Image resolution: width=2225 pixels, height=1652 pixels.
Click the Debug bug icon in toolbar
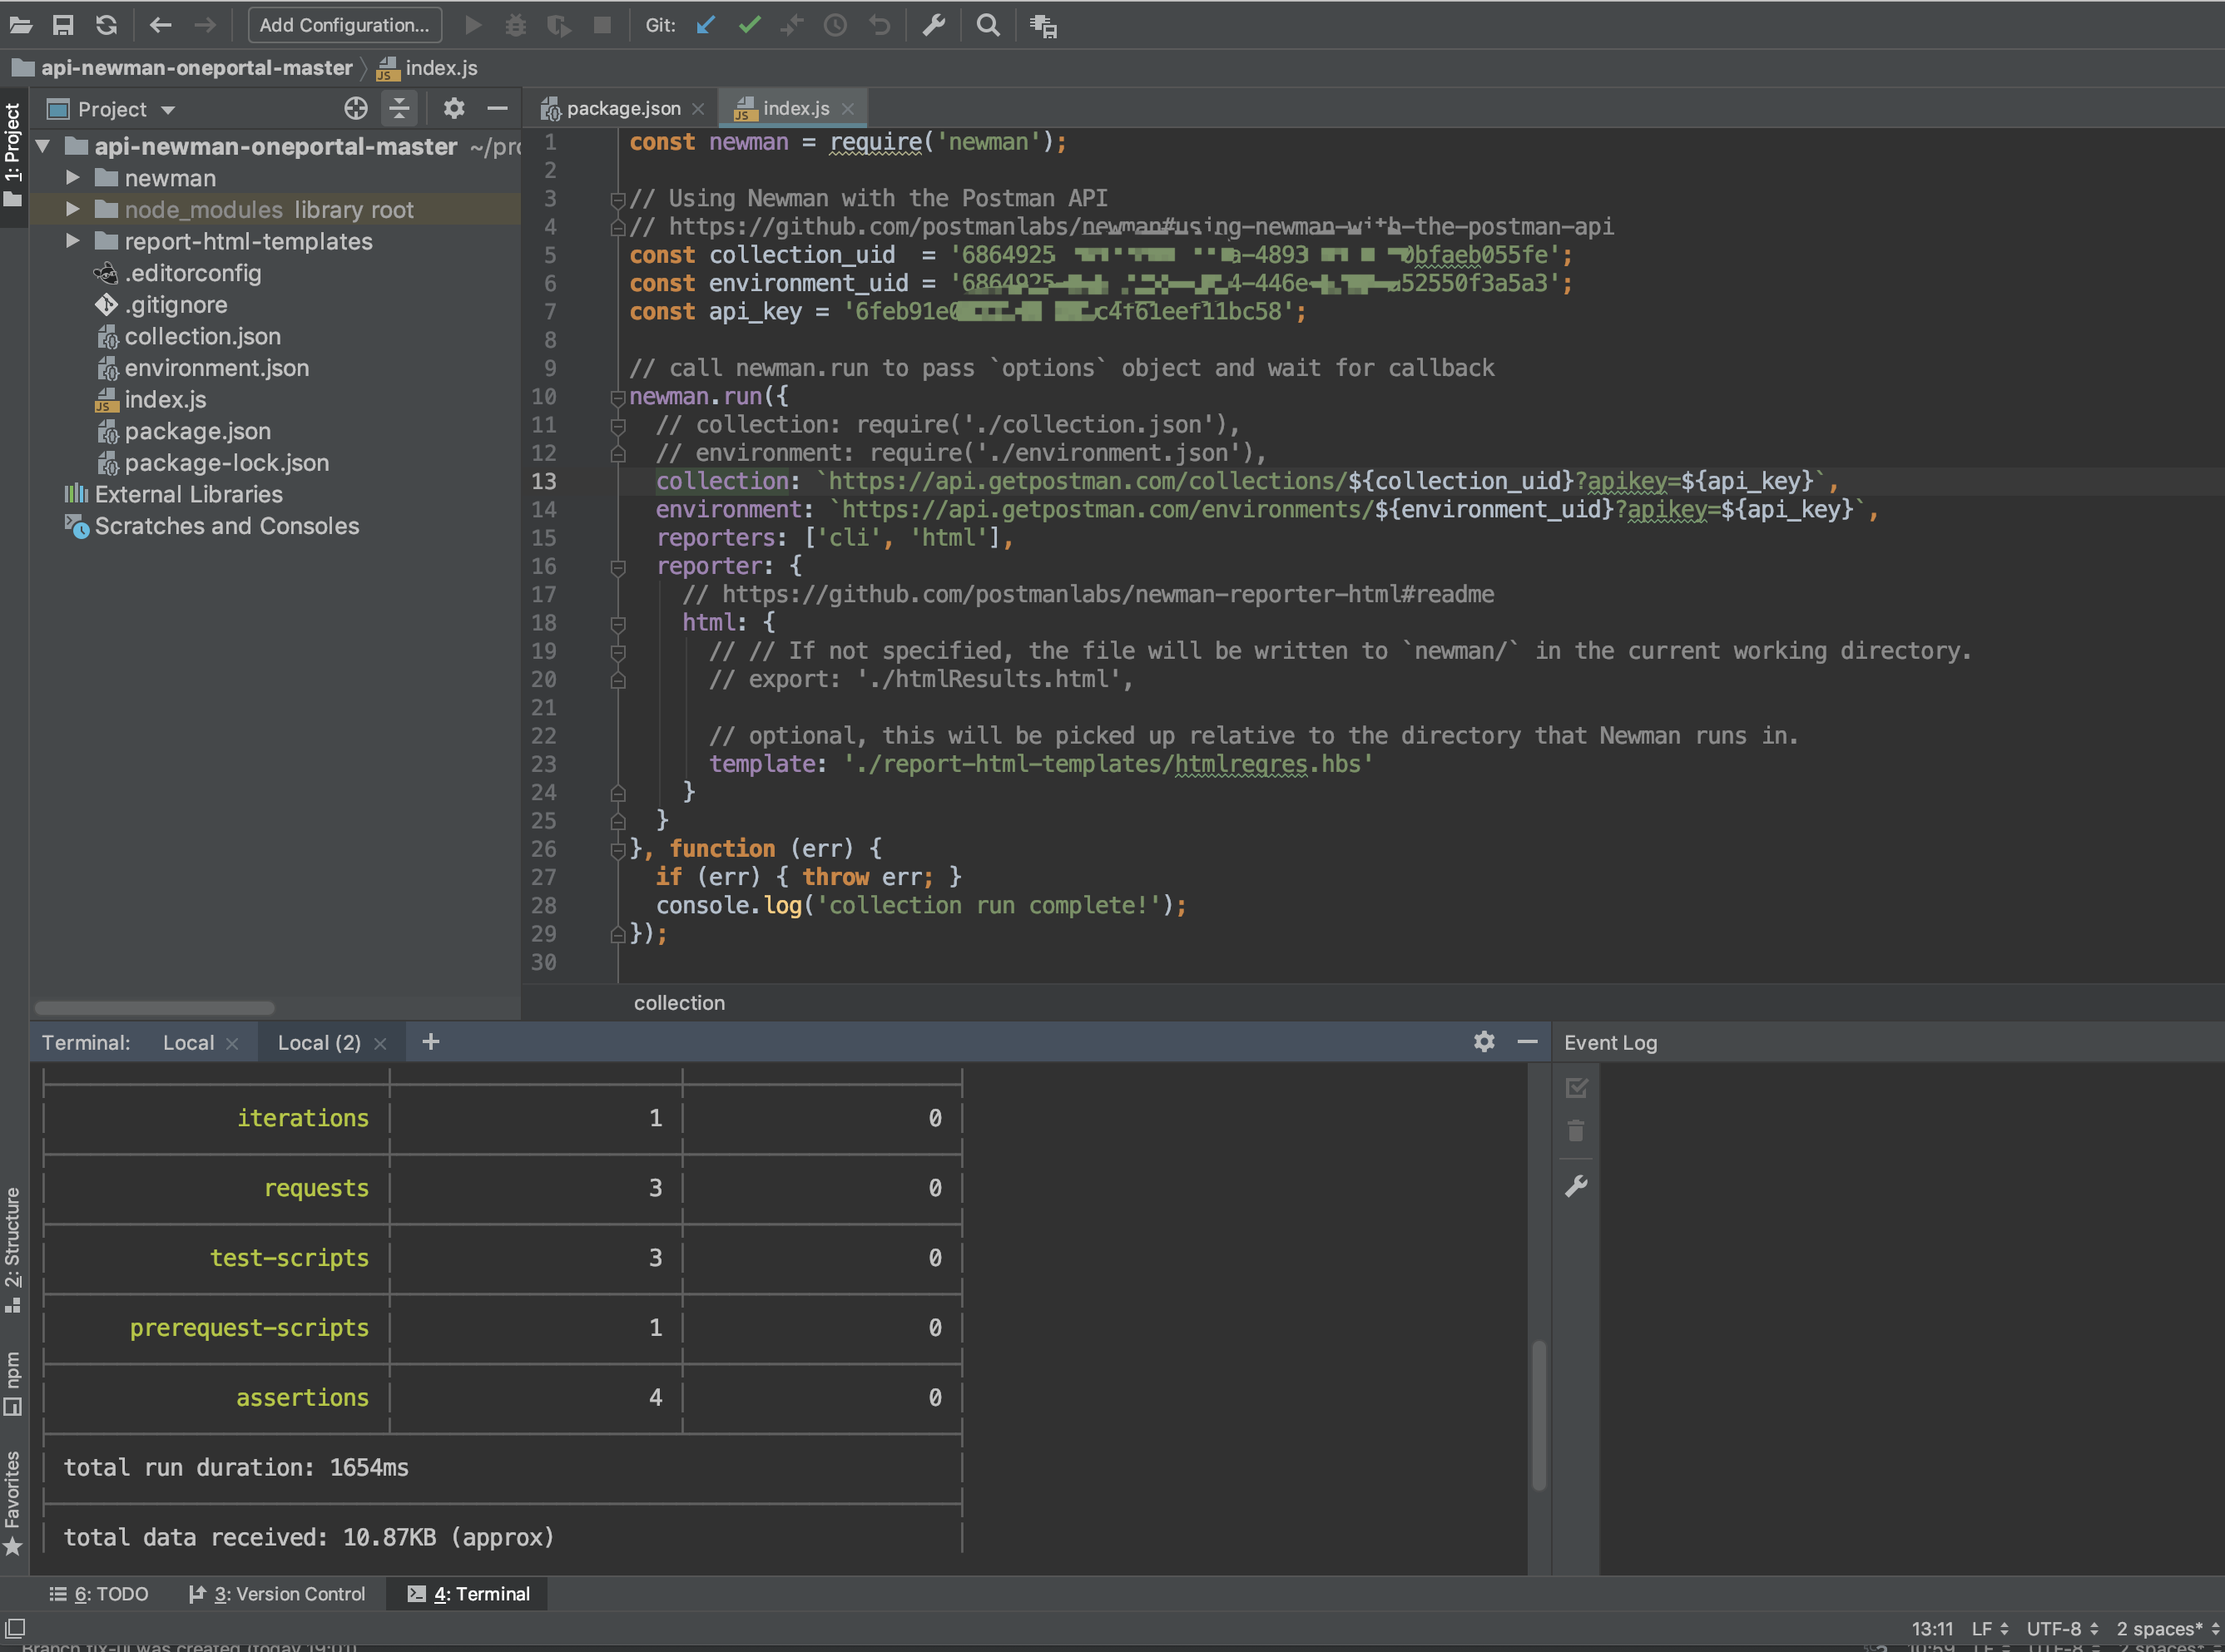tap(515, 25)
